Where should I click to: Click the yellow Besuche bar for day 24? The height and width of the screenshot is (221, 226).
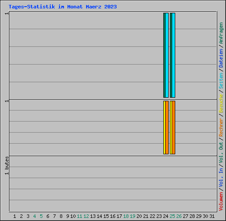(x=164, y=127)
